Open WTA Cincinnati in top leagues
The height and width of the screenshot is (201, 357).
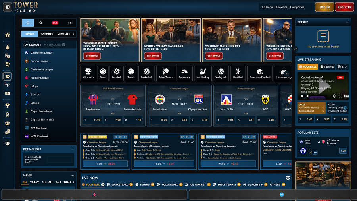pos(49,136)
